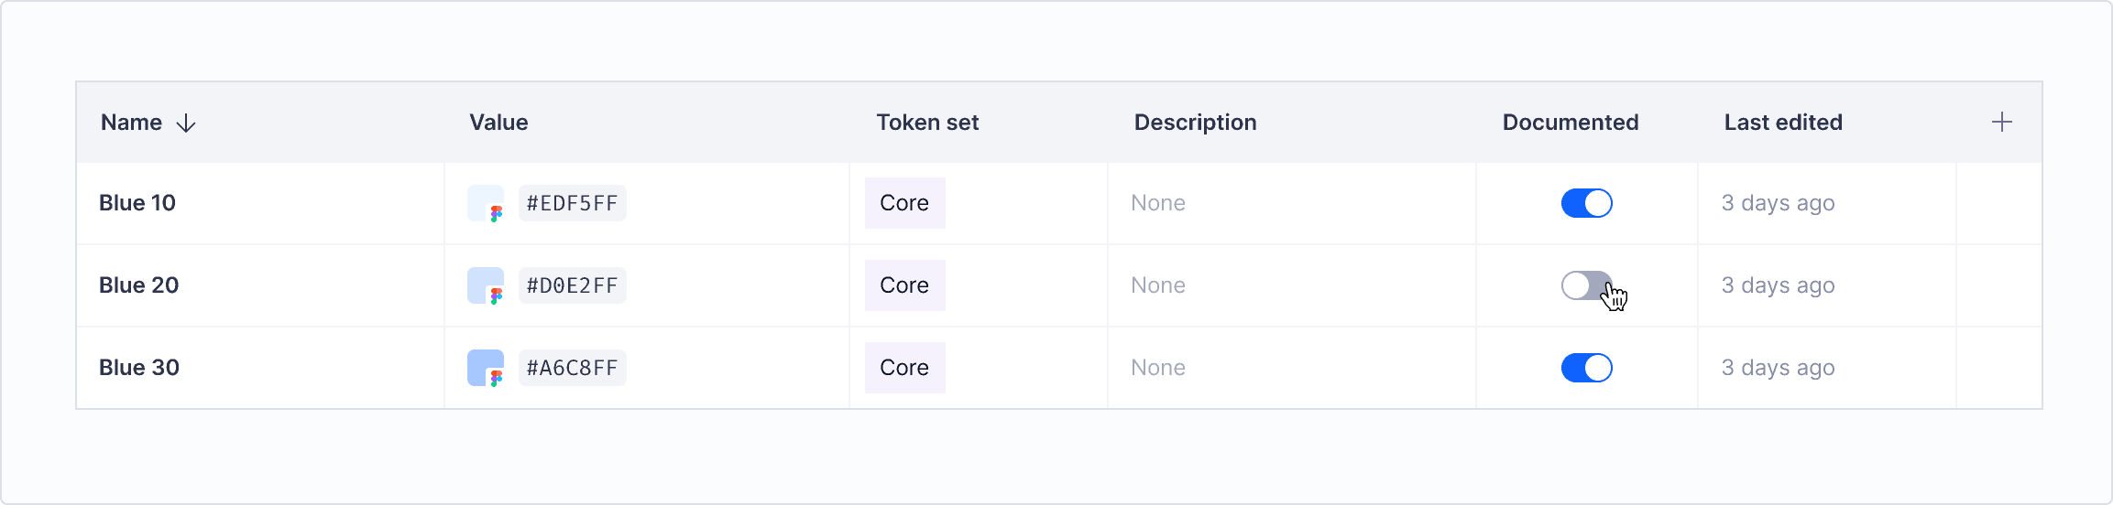The width and height of the screenshot is (2113, 505).
Task: Click the Figma icon on Blue 20 swatch
Action: click(496, 296)
